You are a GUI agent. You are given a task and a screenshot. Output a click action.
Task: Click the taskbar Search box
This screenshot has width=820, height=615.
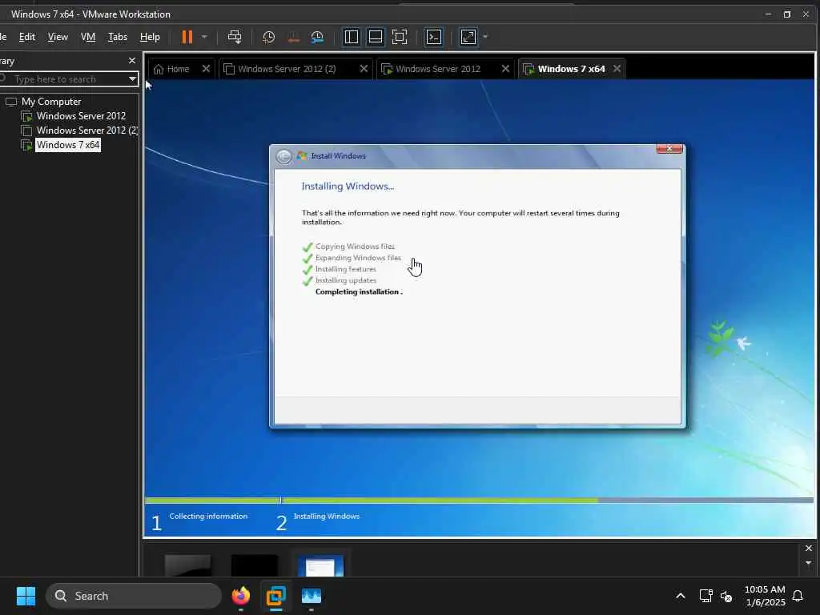point(134,596)
